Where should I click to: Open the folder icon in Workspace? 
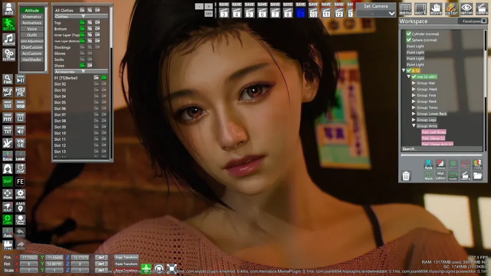(x=477, y=176)
